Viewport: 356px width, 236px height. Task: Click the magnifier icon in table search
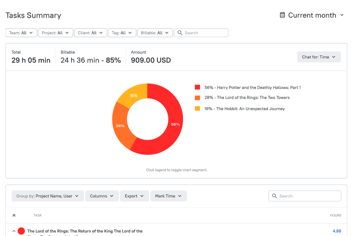[x=274, y=196]
